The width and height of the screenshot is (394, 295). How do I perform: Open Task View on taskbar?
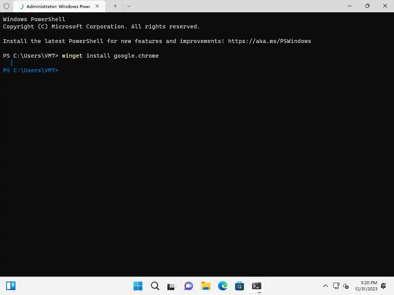pyautogui.click(x=172, y=286)
